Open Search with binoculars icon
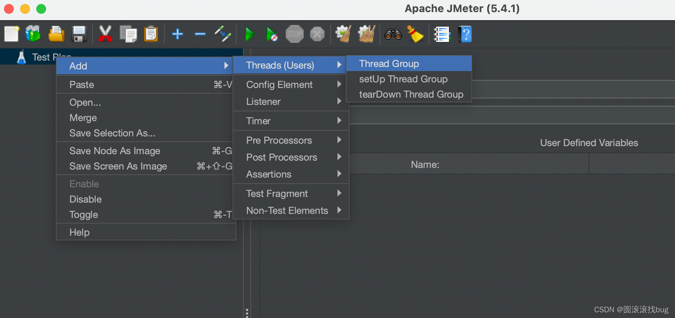Screen dimensions: 675x318 point(393,34)
